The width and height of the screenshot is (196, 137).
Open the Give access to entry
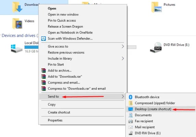(x=83, y=47)
